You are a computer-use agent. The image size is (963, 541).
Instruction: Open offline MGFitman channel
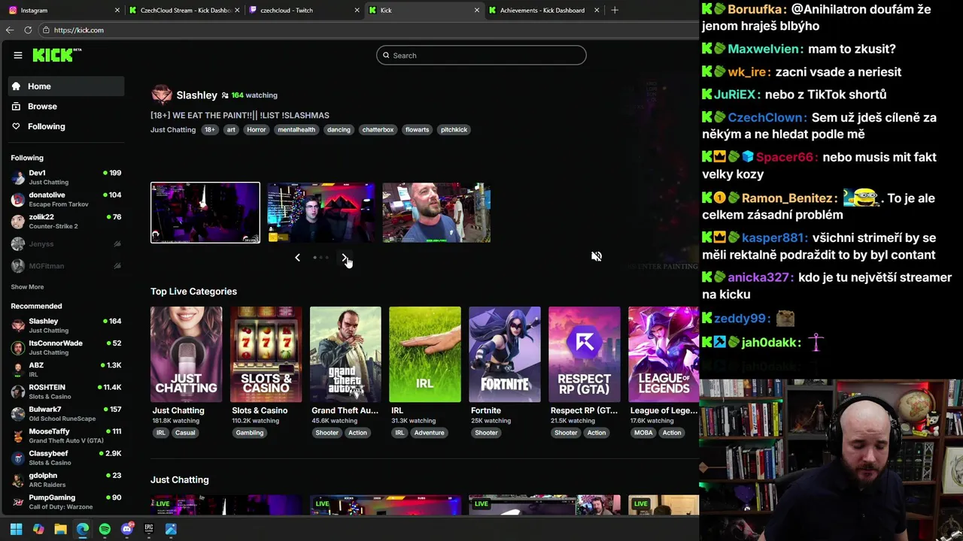pos(66,266)
